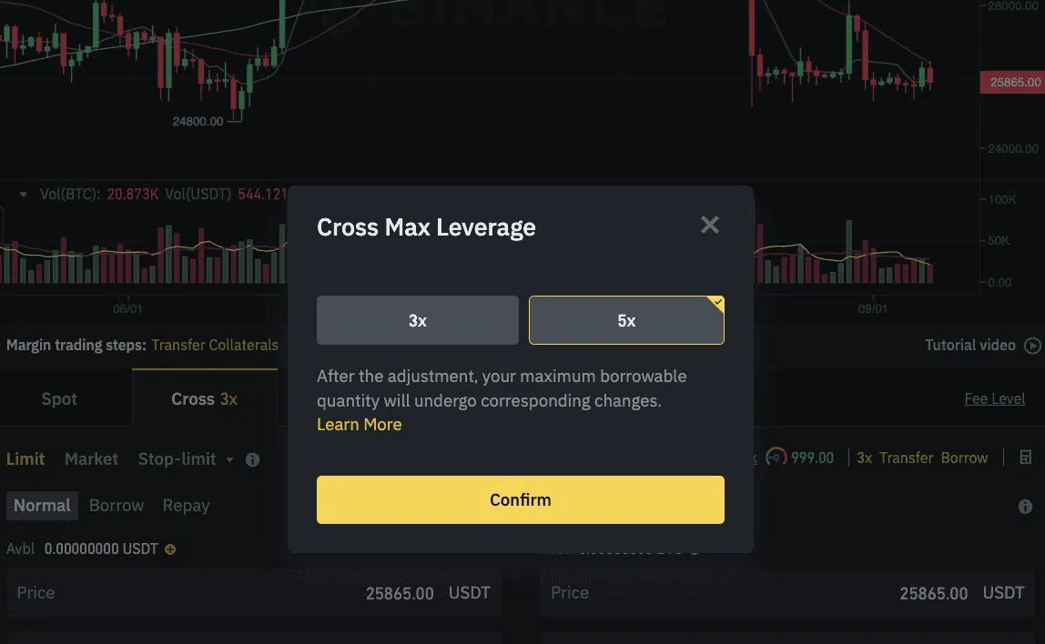Click info icon on right order panel
This screenshot has height=644, width=1045.
1025,507
